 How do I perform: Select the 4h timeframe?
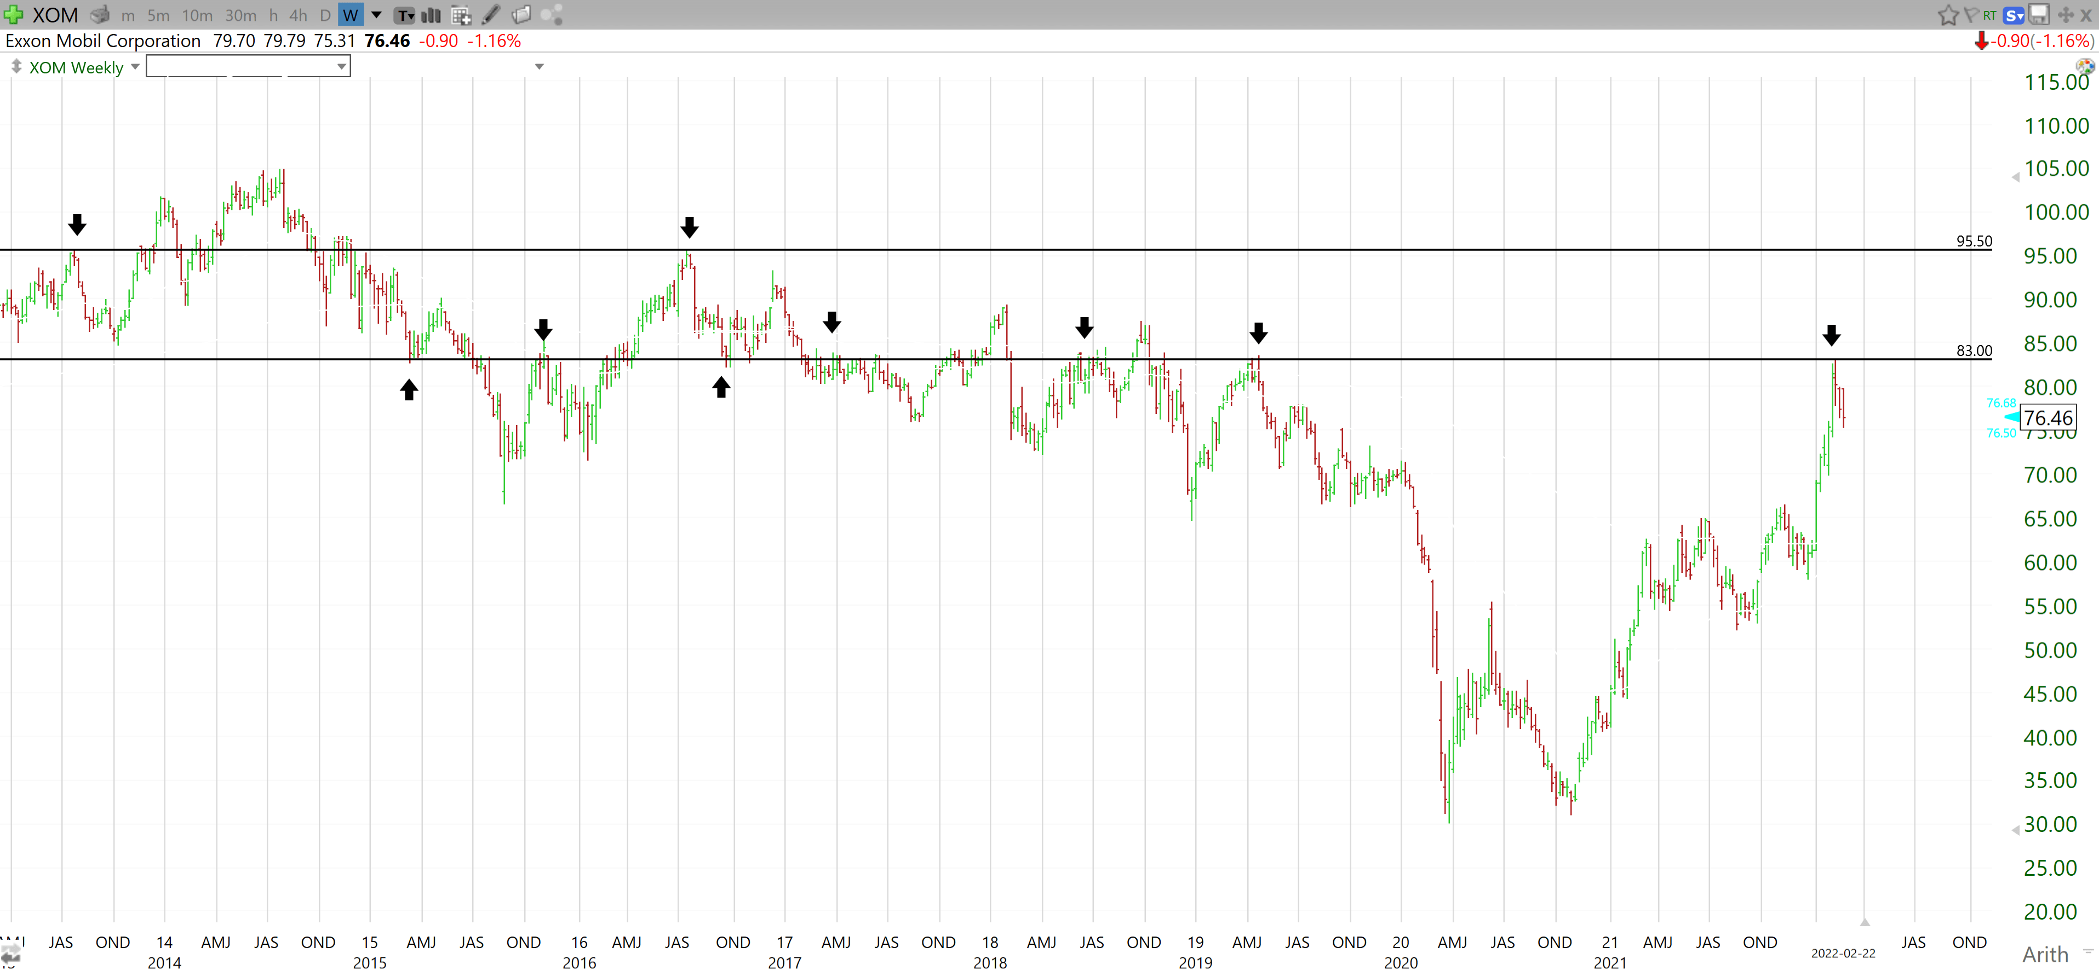[x=296, y=15]
